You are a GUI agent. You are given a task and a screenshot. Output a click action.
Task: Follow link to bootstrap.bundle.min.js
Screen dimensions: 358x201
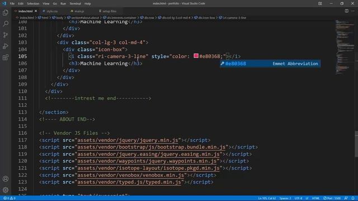(x=152, y=147)
